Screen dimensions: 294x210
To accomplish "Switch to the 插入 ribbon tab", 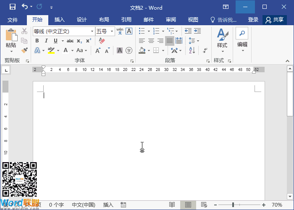I will point(60,20).
